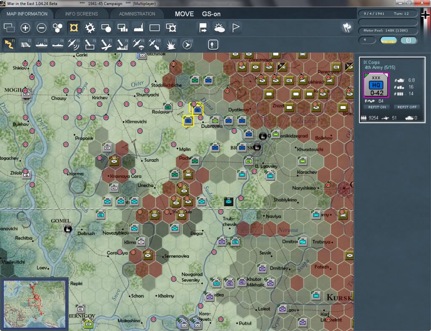Select the air recon F5 icon

tap(74, 44)
